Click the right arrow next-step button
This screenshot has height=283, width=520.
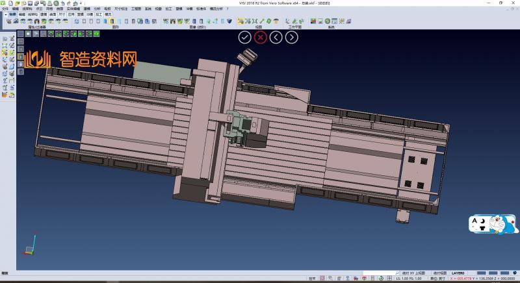292,37
